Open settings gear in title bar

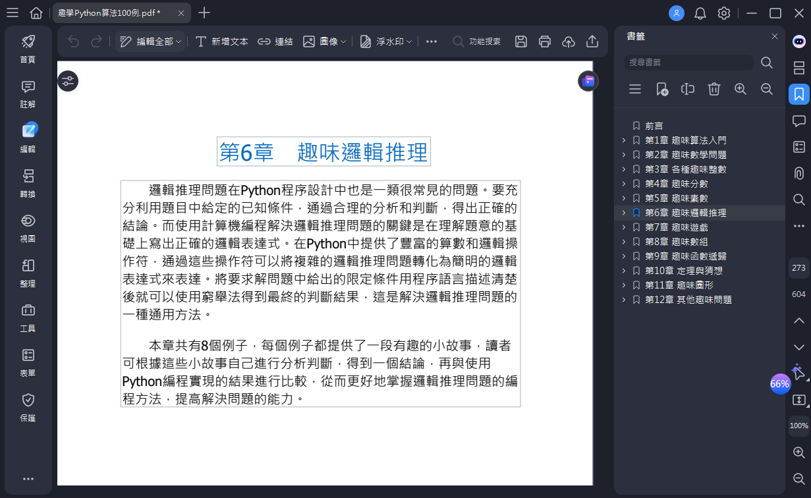pyautogui.click(x=724, y=13)
